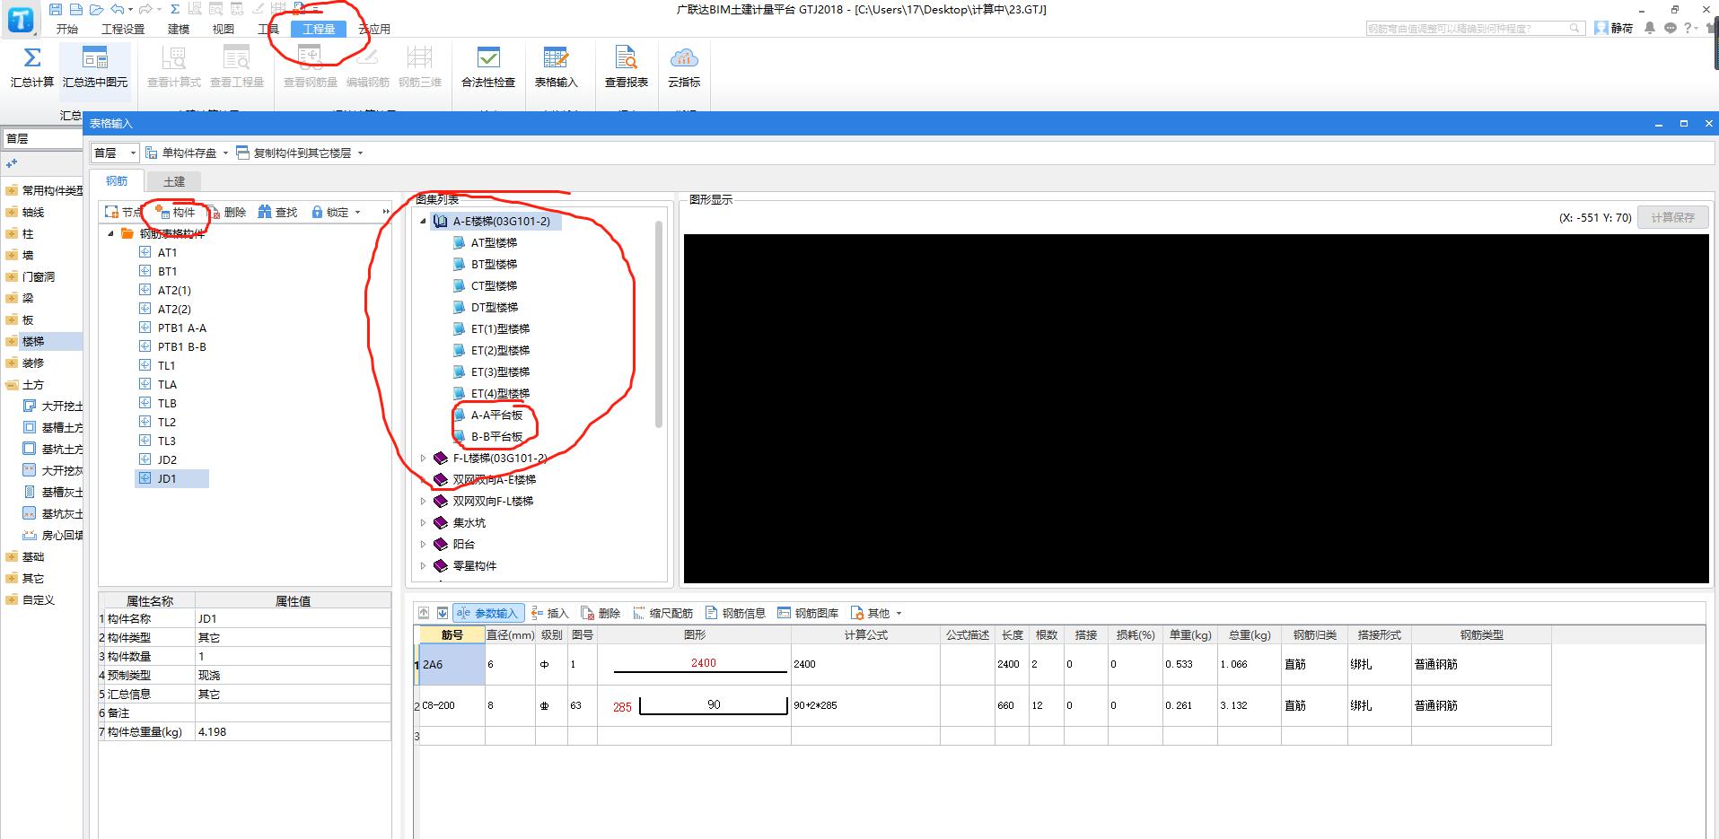The height and width of the screenshot is (839, 1719).
Task: Select component JD2 in tree
Action: (167, 459)
